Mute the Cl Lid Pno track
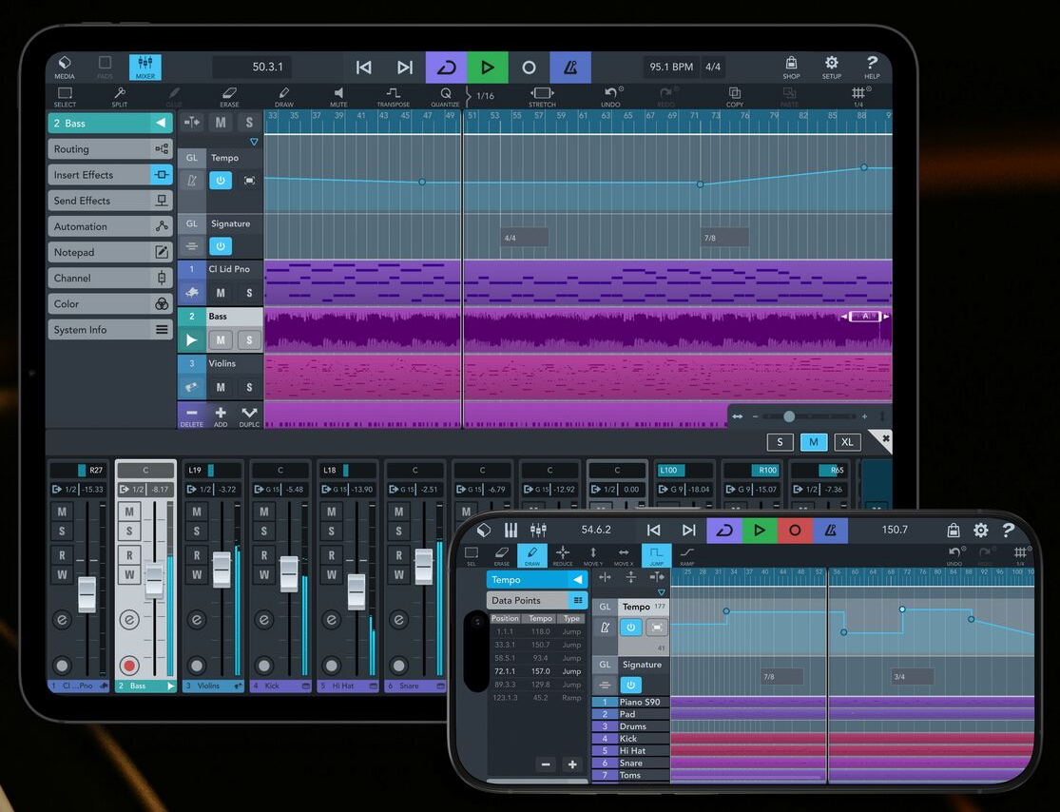1060x812 pixels. coord(221,293)
